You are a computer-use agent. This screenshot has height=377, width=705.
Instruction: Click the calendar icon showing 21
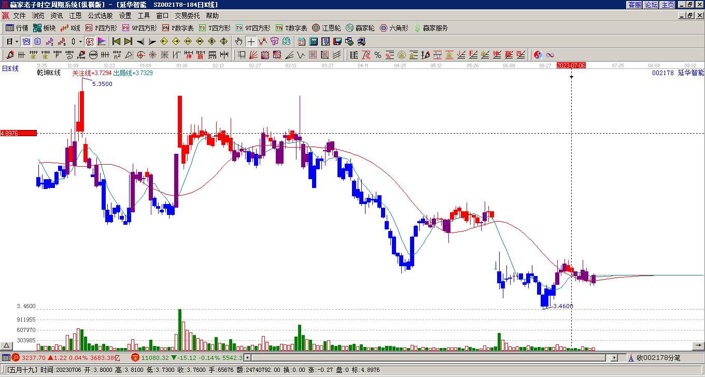click(x=302, y=41)
